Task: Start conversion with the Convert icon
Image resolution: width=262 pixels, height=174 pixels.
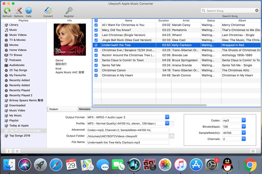Action: (x=48, y=10)
